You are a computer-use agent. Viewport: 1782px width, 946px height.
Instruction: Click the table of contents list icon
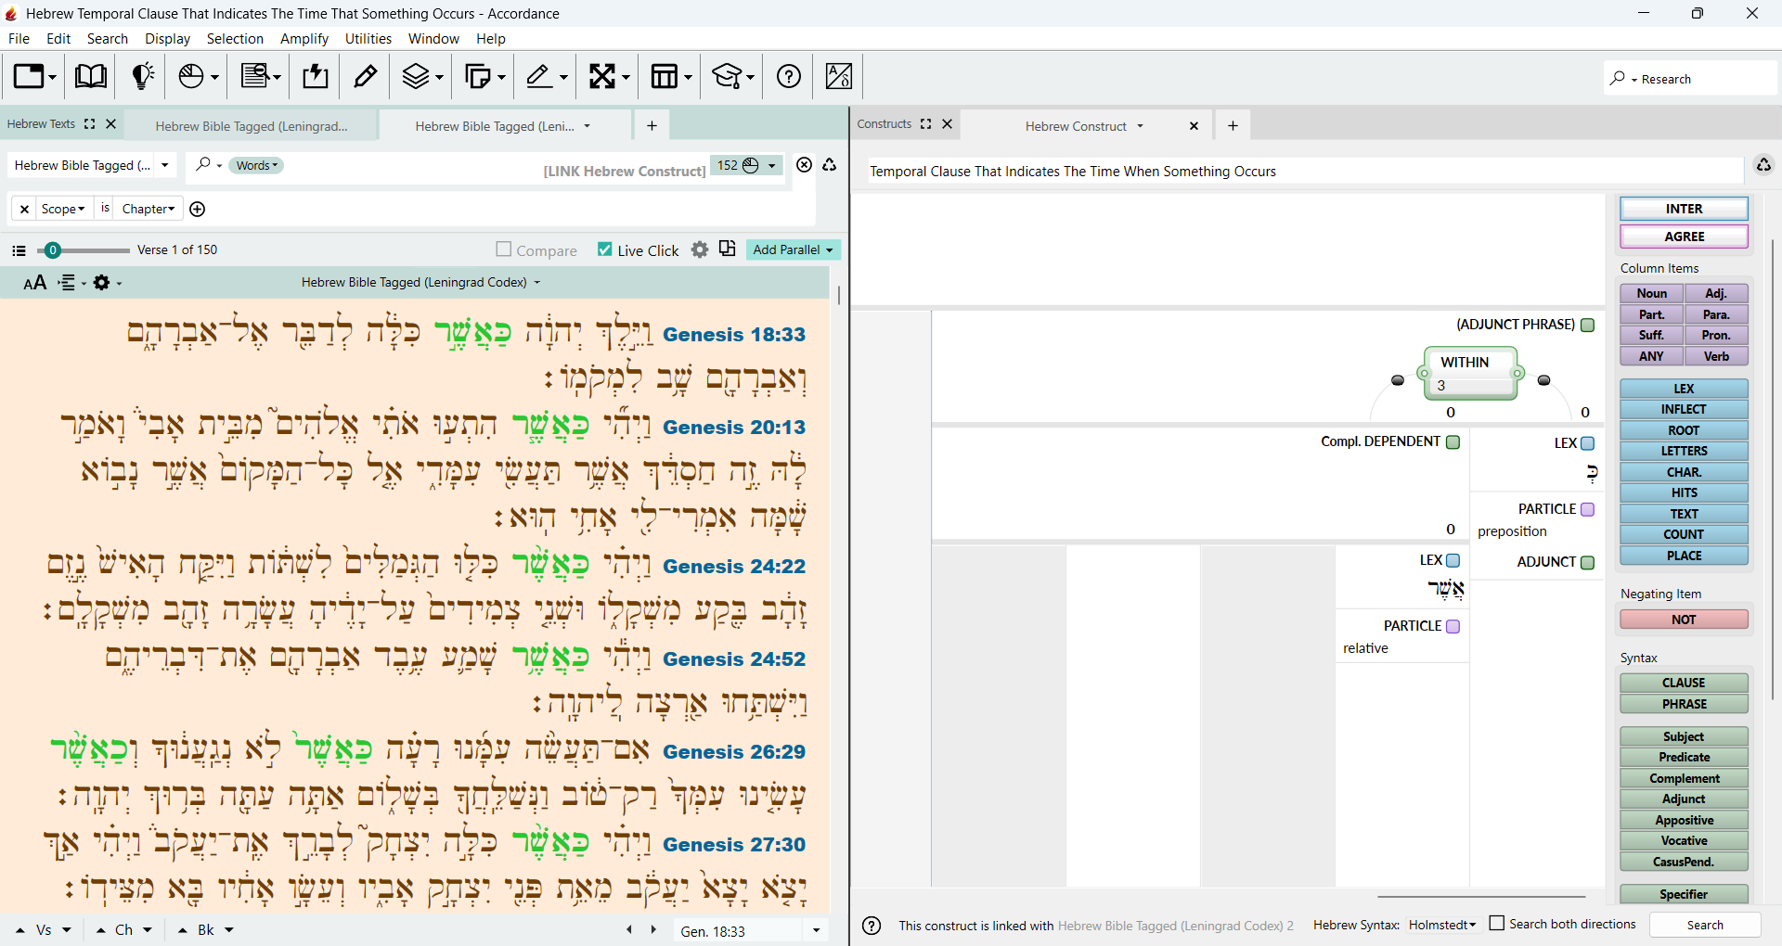(19, 250)
